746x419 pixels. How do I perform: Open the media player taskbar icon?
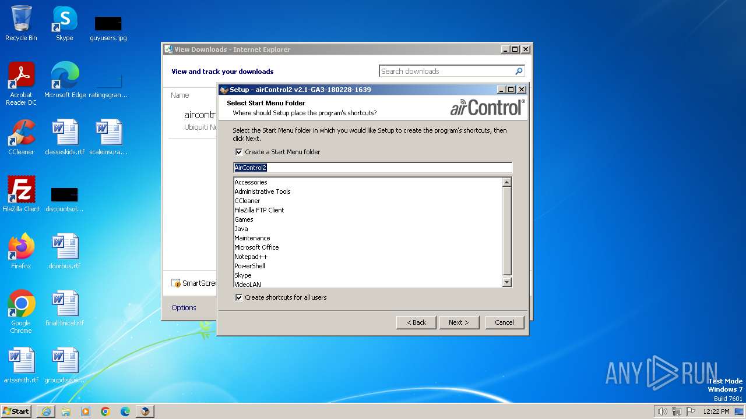click(x=86, y=411)
